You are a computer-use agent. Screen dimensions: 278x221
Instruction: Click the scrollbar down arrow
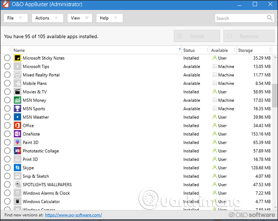[275, 207]
